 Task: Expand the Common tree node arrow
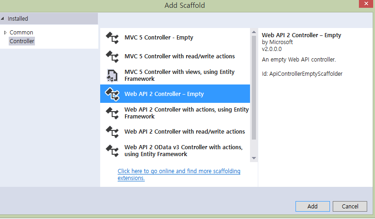tap(5, 33)
